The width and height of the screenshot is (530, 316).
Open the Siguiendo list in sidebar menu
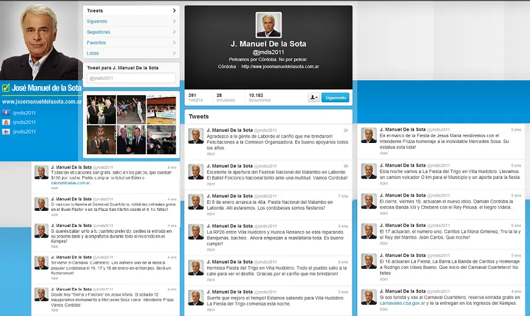(131, 21)
